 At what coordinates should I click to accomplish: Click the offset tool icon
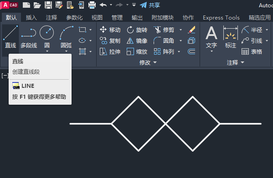[191, 51]
